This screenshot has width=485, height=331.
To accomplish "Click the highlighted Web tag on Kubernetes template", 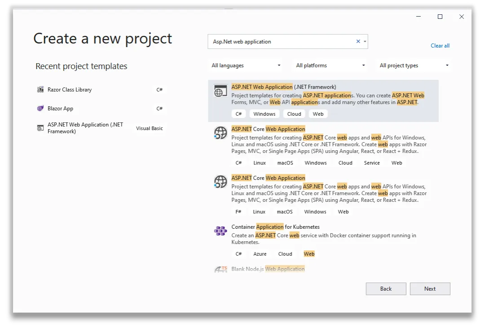I will click(x=309, y=254).
